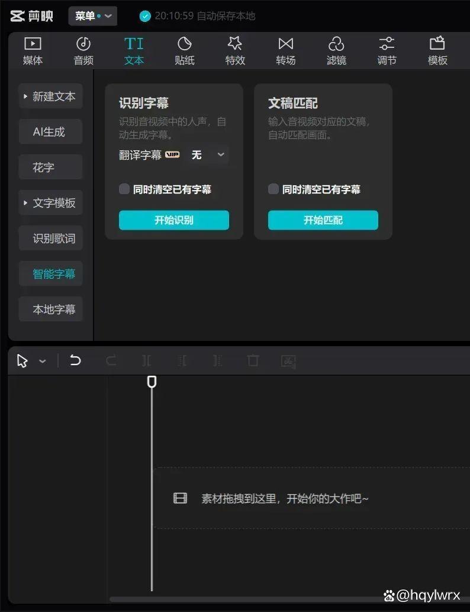Open the 翻译字幕 language dropdown showing 无
The height and width of the screenshot is (612, 470).
(208, 155)
